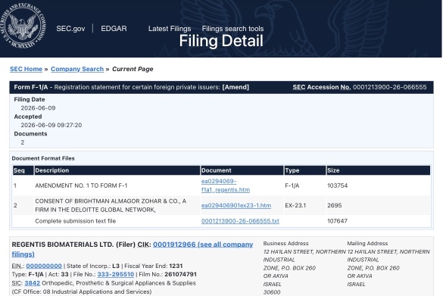Open complete submission text file 0001213900-26-066555.txt
This screenshot has width=443, height=296.
[x=240, y=221]
